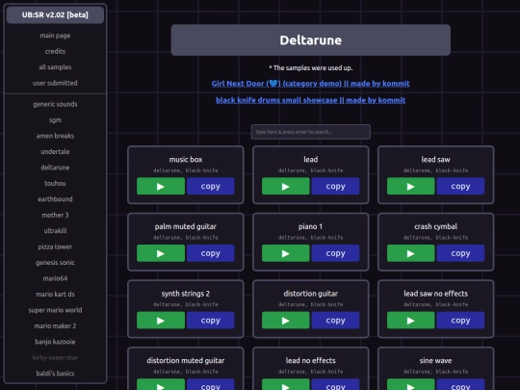Viewport: 520px width, 390px height.
Task: Open user submitted samples
Action: (55, 83)
